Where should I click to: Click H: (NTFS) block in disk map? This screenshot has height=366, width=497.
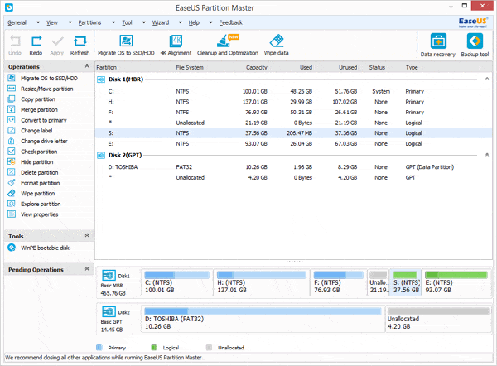pos(262,282)
